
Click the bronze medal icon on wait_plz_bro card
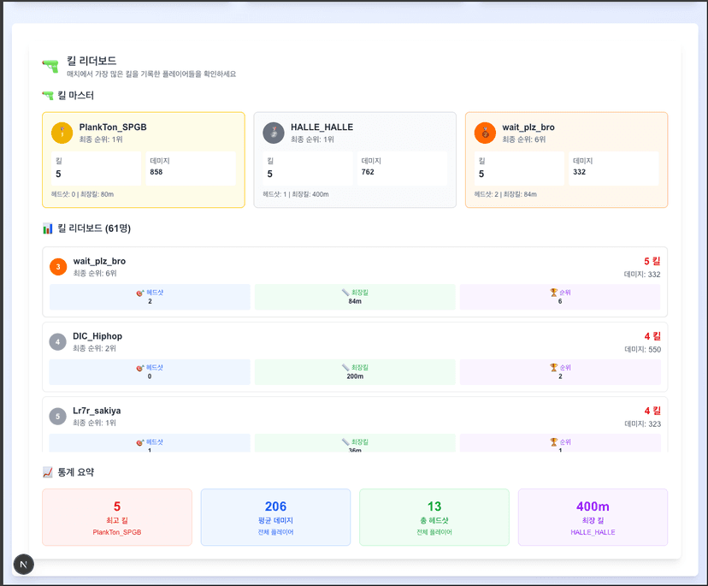point(485,133)
